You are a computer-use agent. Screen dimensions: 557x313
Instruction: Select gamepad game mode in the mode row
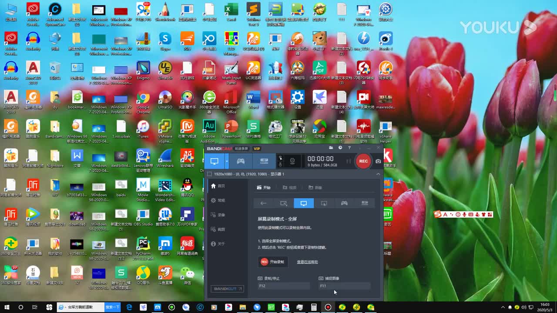[x=344, y=203]
